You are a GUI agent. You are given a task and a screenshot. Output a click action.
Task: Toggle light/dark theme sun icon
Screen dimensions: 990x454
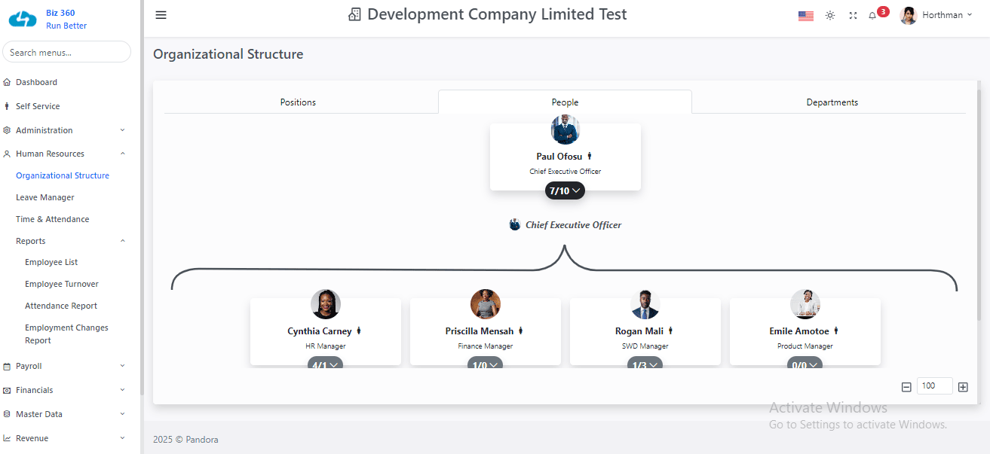pos(830,15)
